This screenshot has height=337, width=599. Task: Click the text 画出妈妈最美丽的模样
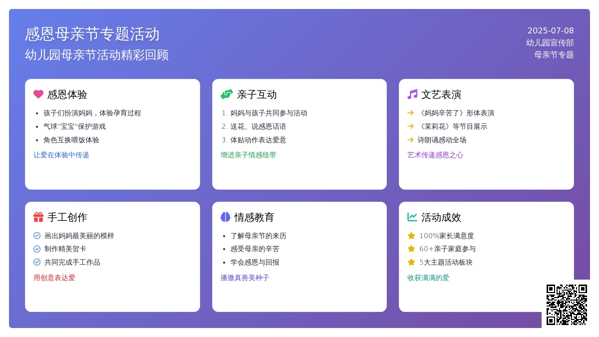click(79, 236)
